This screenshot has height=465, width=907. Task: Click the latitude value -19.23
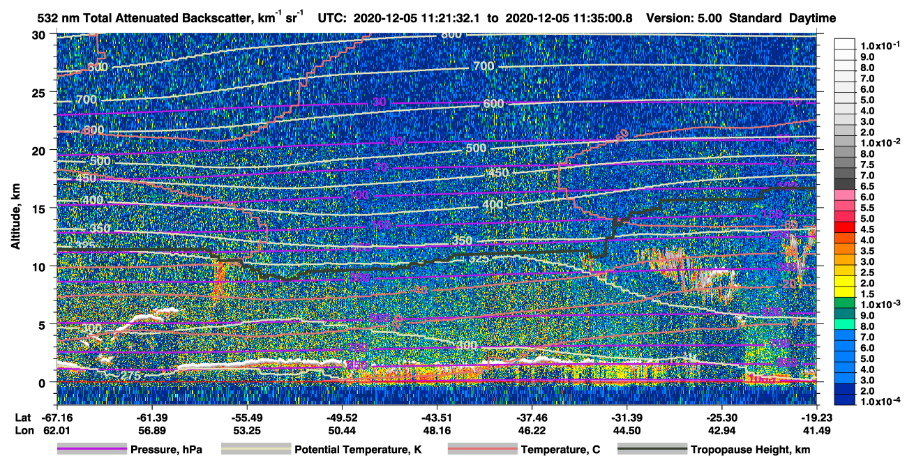tap(816, 418)
